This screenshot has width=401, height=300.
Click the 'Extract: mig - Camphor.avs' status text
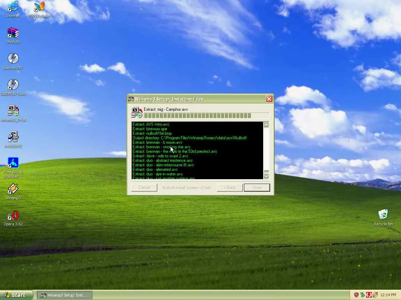[x=166, y=109]
